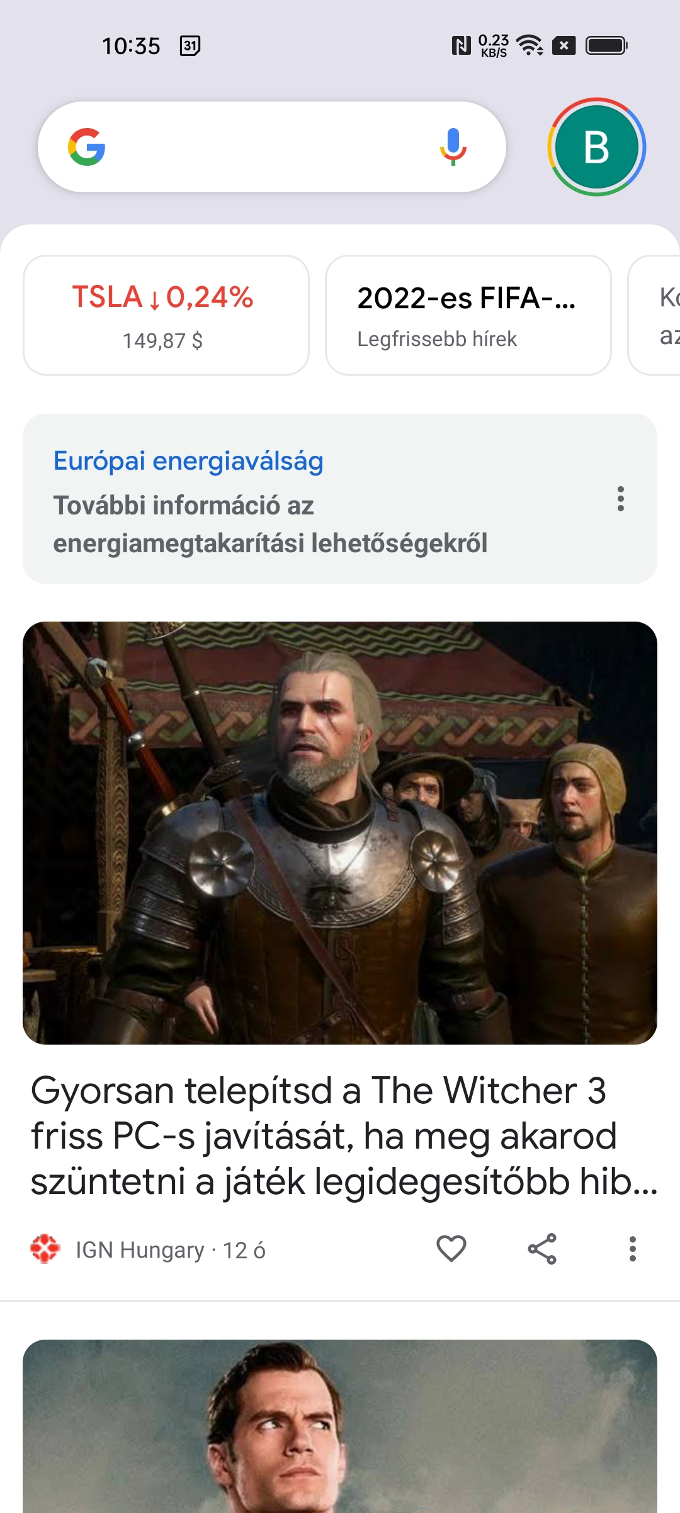Open options menu on the Európai energiaválság card
The height and width of the screenshot is (1513, 680).
point(621,499)
